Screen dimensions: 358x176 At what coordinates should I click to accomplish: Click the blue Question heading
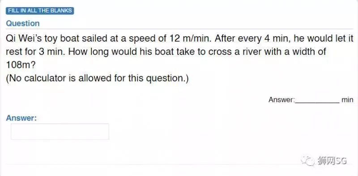tap(23, 23)
